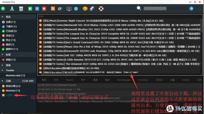The image size is (204, 114).
Task: Select the 已完成 (0) filter
Action: click(11, 31)
